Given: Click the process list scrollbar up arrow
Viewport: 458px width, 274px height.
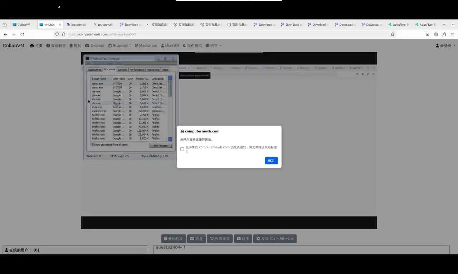Looking at the screenshot, I should (170, 78).
